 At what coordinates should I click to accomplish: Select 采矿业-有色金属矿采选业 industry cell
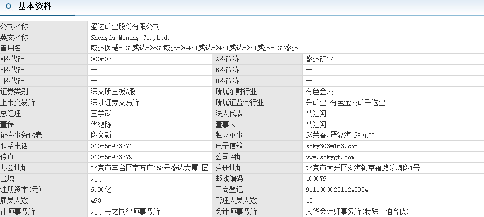(x=346, y=102)
